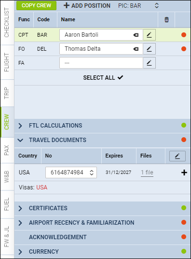Open passport number 6164874984 dropdown
Image resolution: width=191 pixels, height=259 pixels.
click(x=71, y=173)
